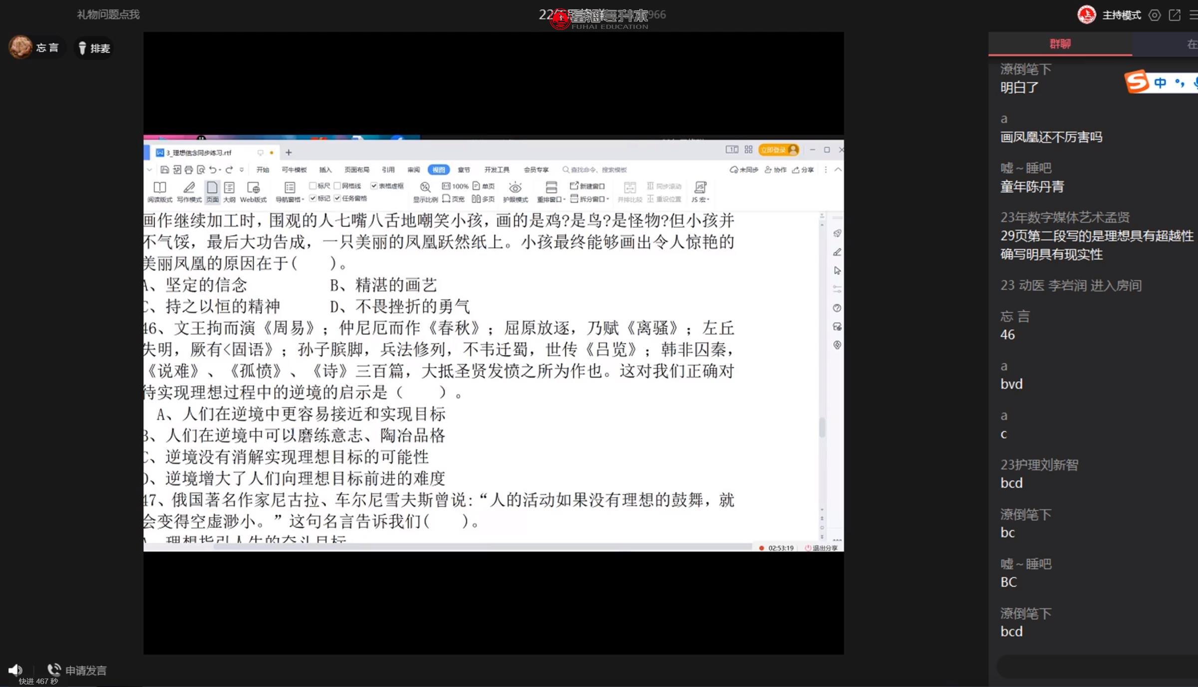Open 显示比例 zoom ratio dialog
The height and width of the screenshot is (687, 1198).
click(x=425, y=192)
